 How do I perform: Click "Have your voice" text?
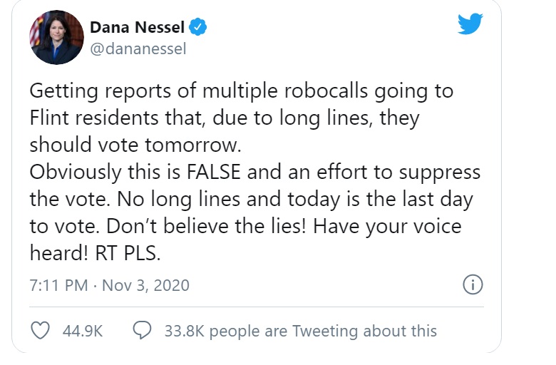point(390,226)
